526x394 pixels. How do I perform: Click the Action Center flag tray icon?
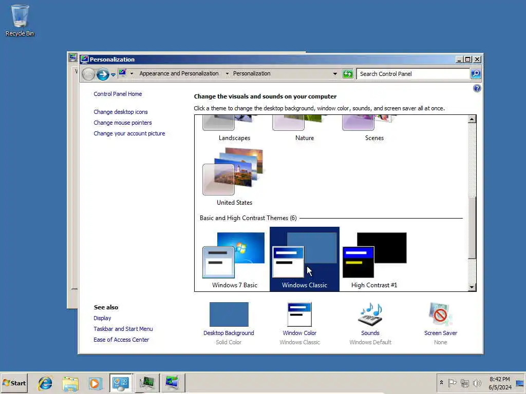[452, 383]
